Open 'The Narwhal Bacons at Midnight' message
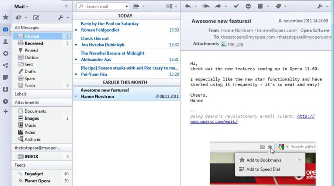 (127, 57)
